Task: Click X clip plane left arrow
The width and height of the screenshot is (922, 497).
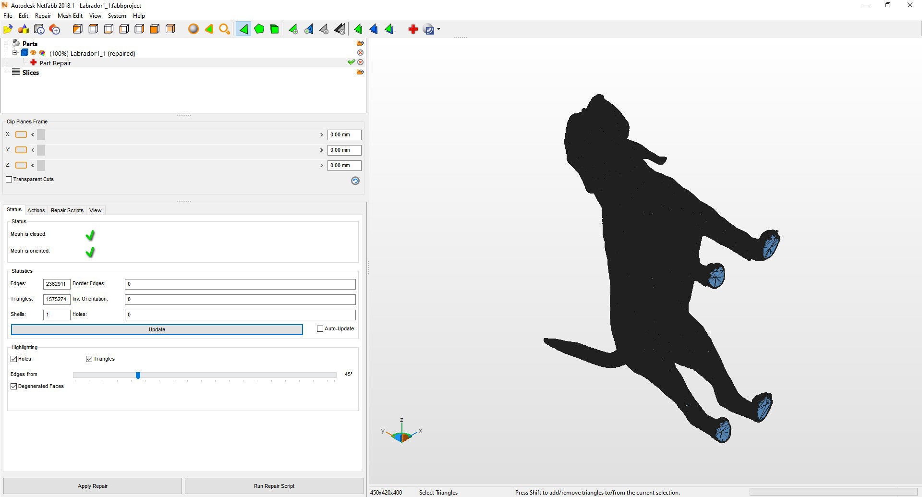Action: tap(33, 135)
